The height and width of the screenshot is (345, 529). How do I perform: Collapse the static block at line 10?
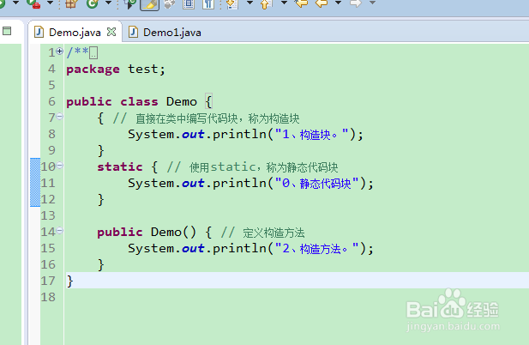click(60, 166)
